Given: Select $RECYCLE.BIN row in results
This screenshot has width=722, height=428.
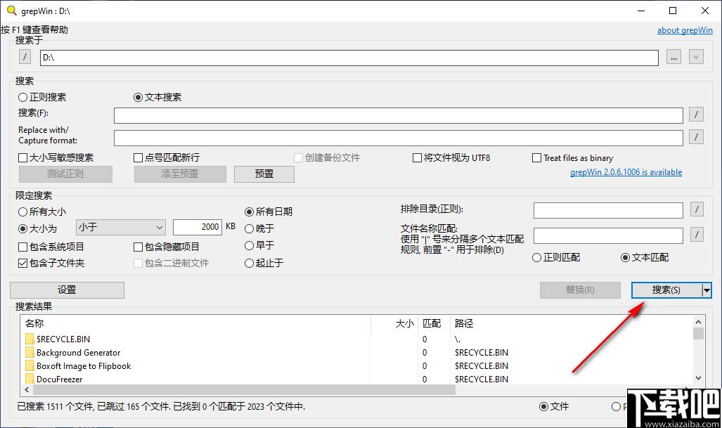Looking at the screenshot, I should point(357,339).
